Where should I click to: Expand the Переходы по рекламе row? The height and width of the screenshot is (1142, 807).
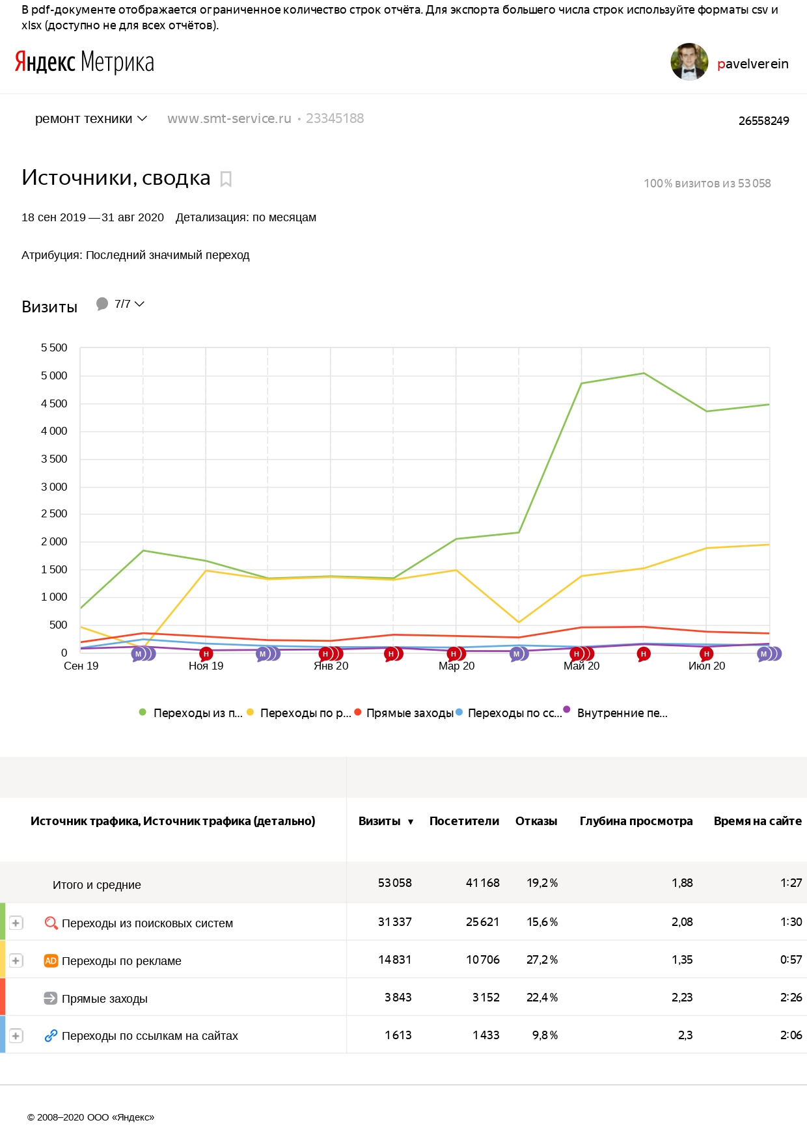point(16,960)
